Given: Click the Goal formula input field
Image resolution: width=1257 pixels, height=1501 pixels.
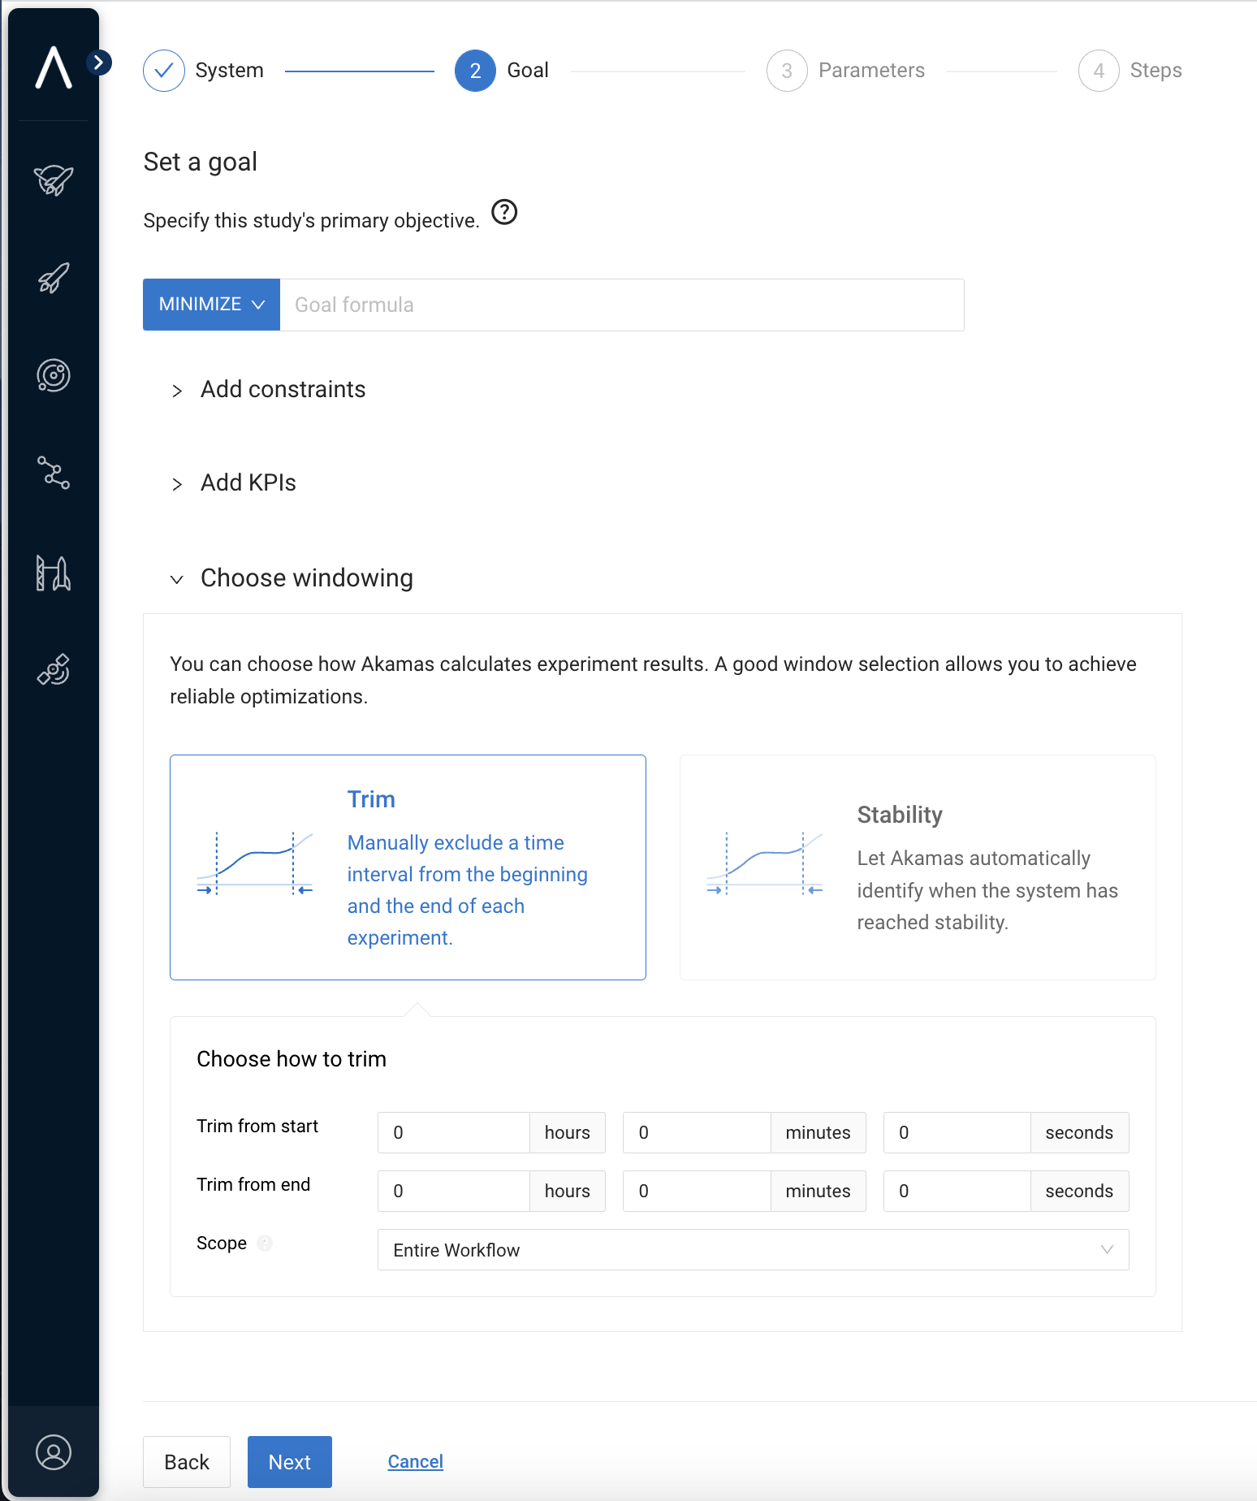Looking at the screenshot, I should click(x=621, y=305).
